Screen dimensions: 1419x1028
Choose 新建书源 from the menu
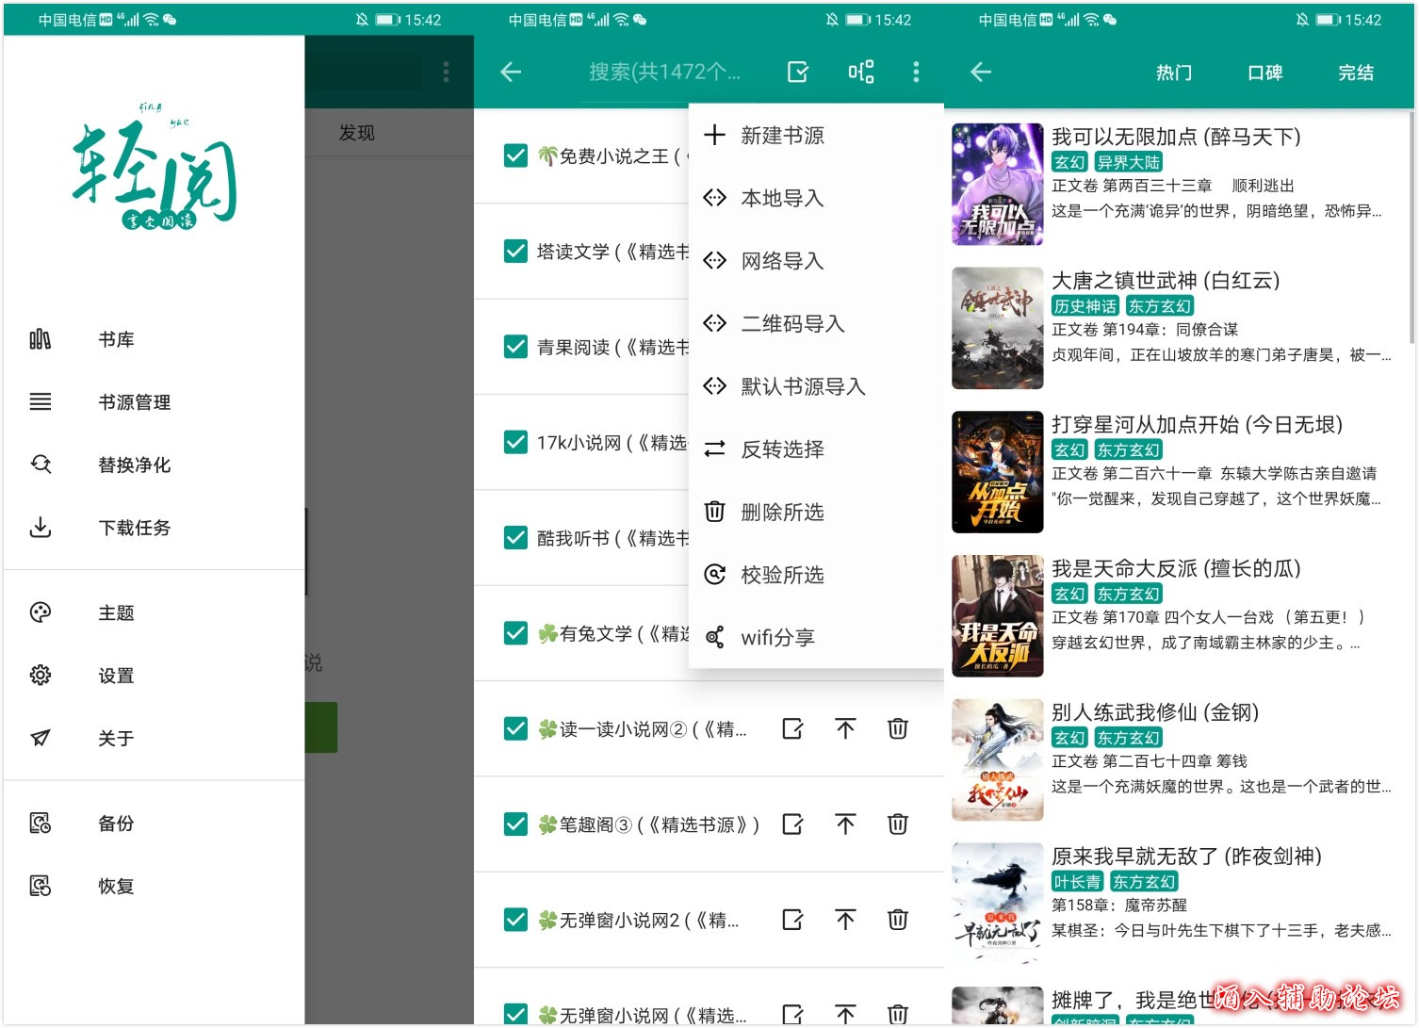coord(816,136)
